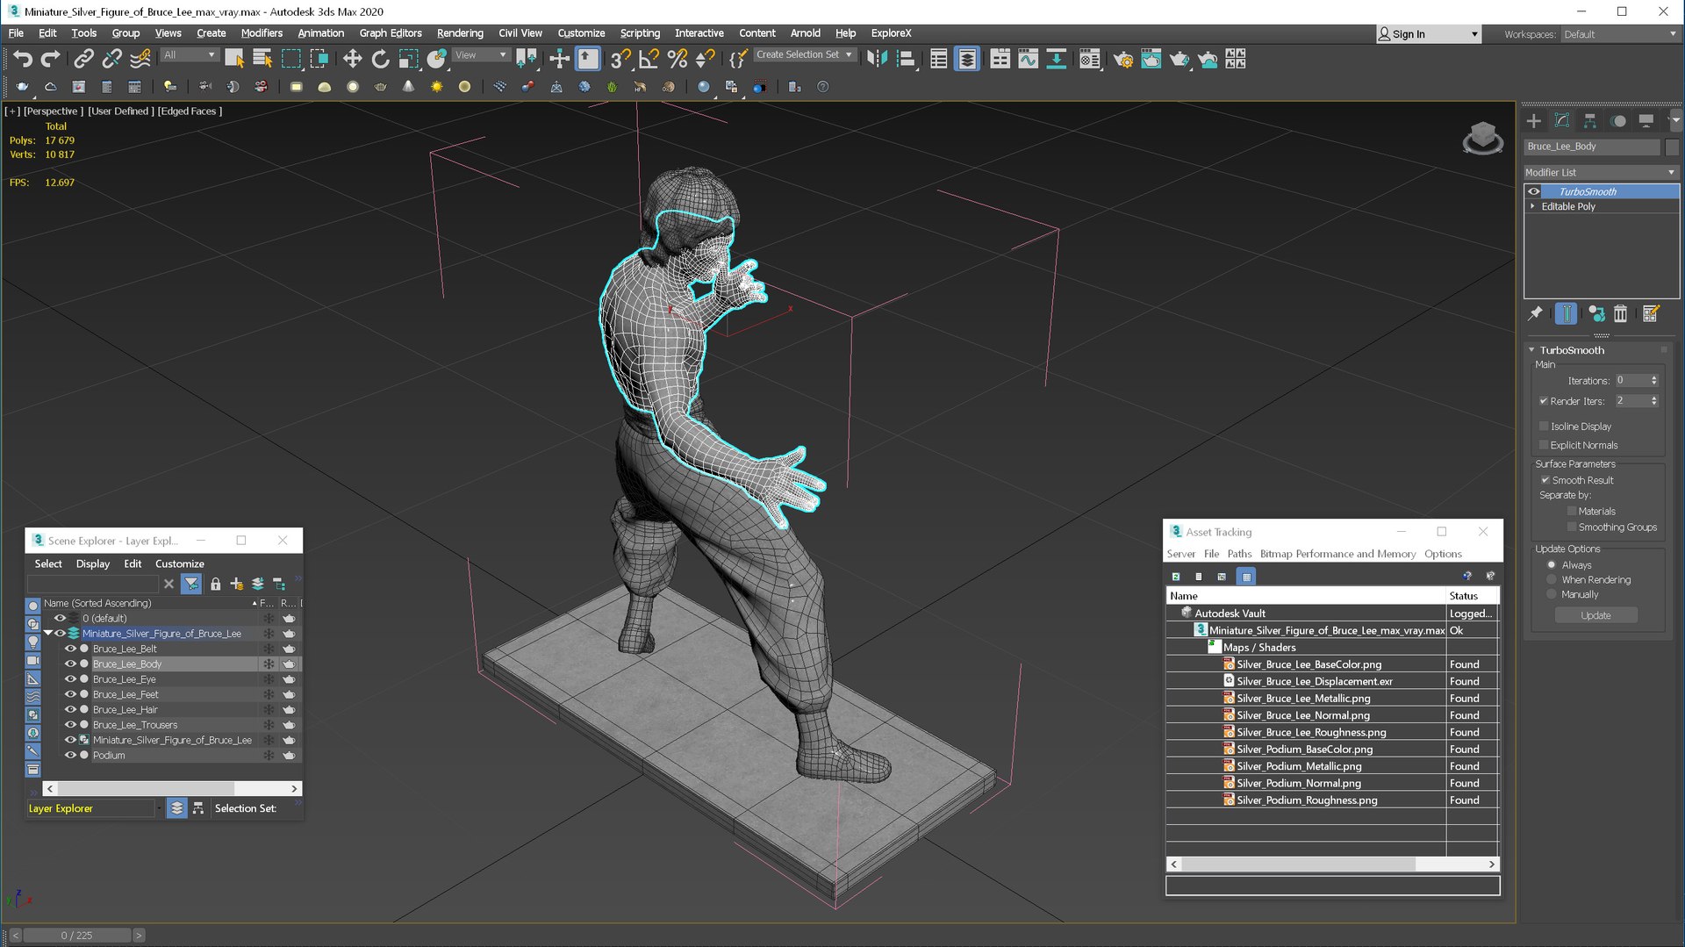Open the Modifiers menu
1685x947 pixels.
tap(262, 33)
